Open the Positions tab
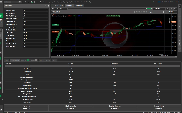 25,60
